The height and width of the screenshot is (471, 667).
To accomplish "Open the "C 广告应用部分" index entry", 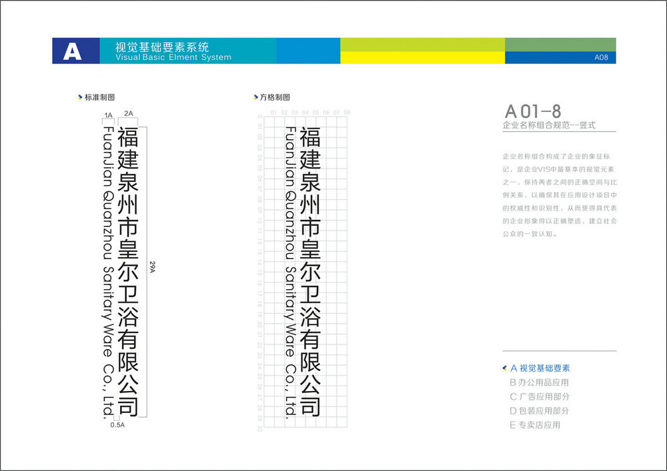I will click(x=540, y=396).
